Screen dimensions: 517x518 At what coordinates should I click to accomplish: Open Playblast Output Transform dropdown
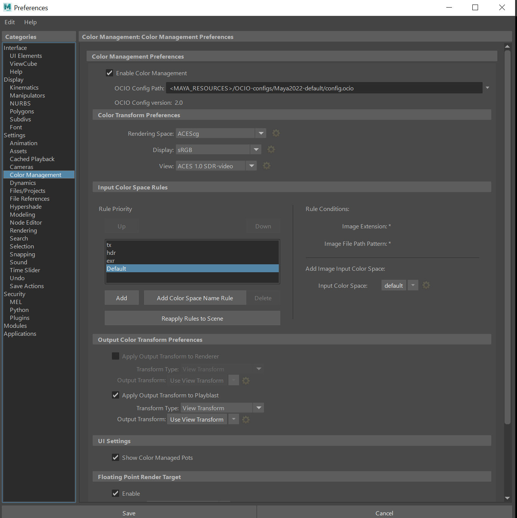click(x=234, y=419)
